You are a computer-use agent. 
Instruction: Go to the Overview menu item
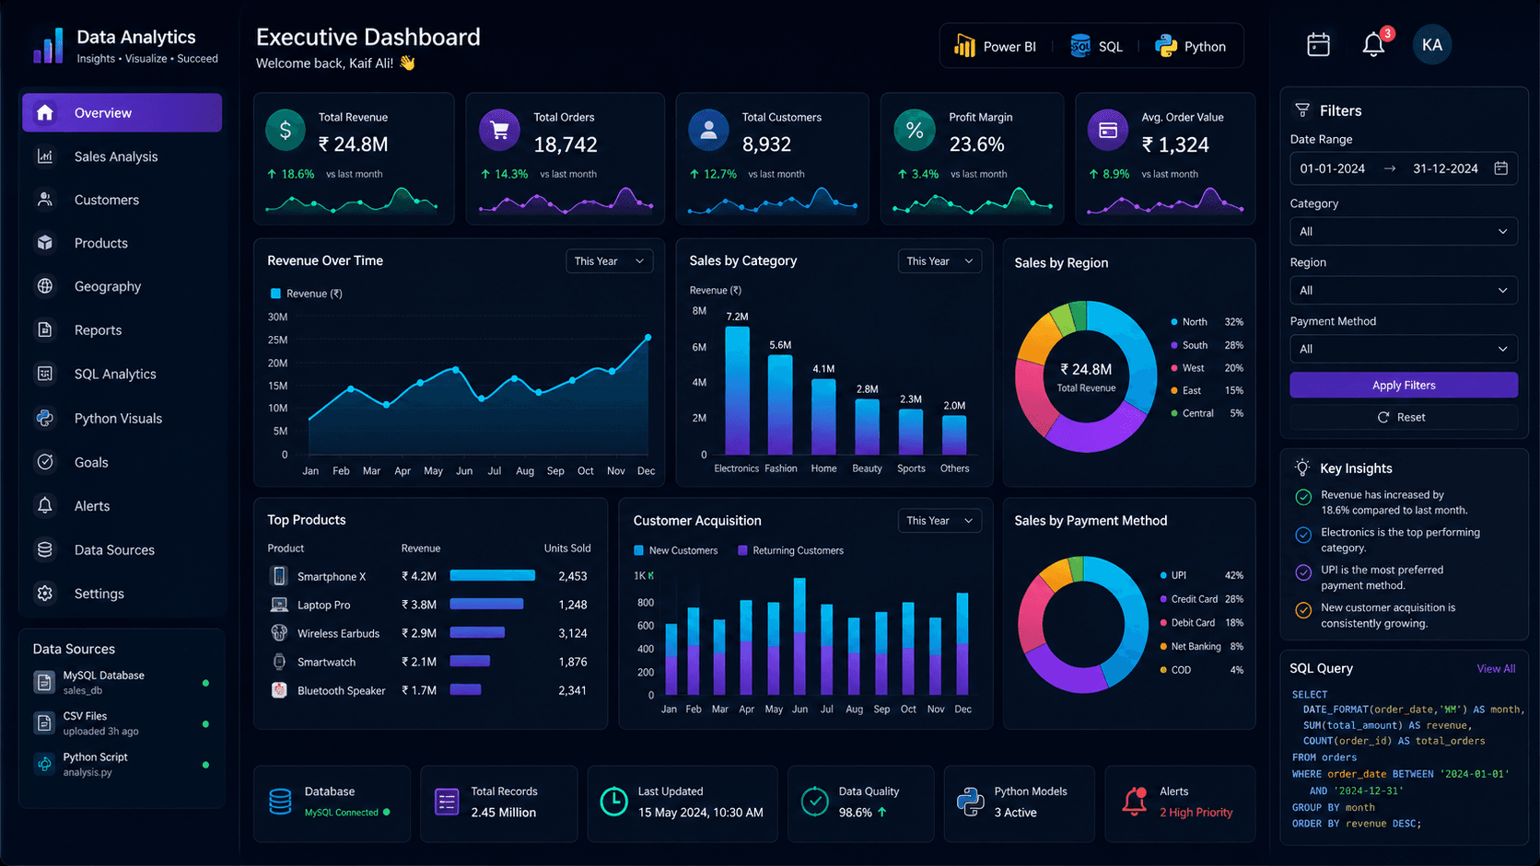tap(122, 112)
